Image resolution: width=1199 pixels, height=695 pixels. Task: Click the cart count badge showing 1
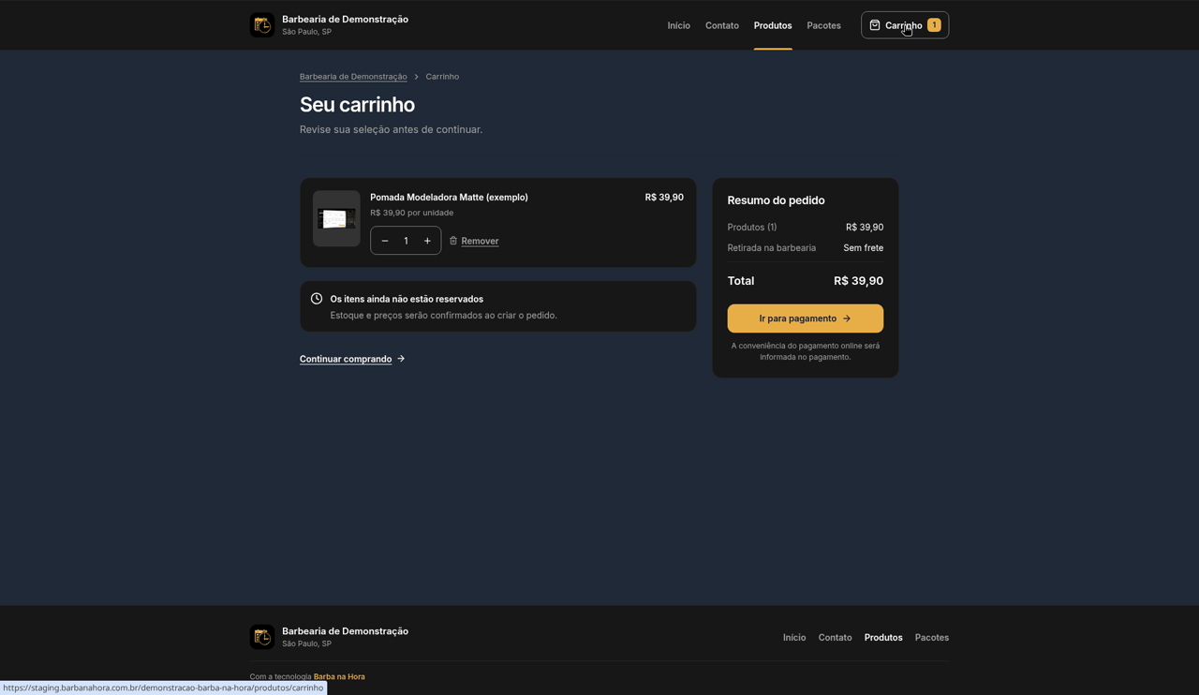(x=934, y=25)
